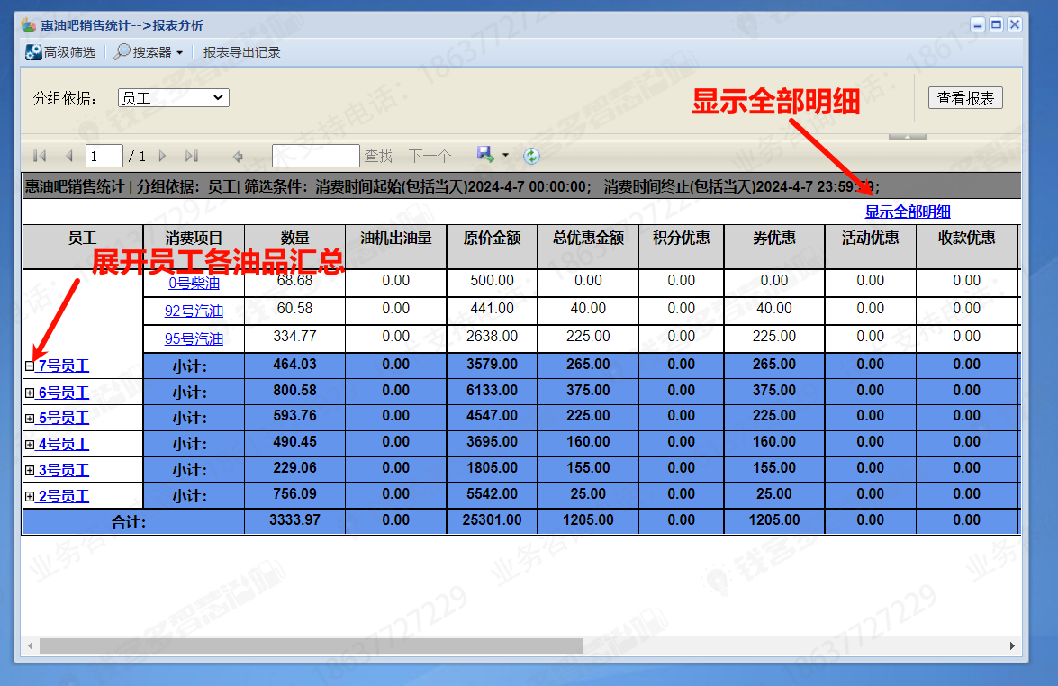
Task: Click the find text input box
Action: (x=315, y=156)
